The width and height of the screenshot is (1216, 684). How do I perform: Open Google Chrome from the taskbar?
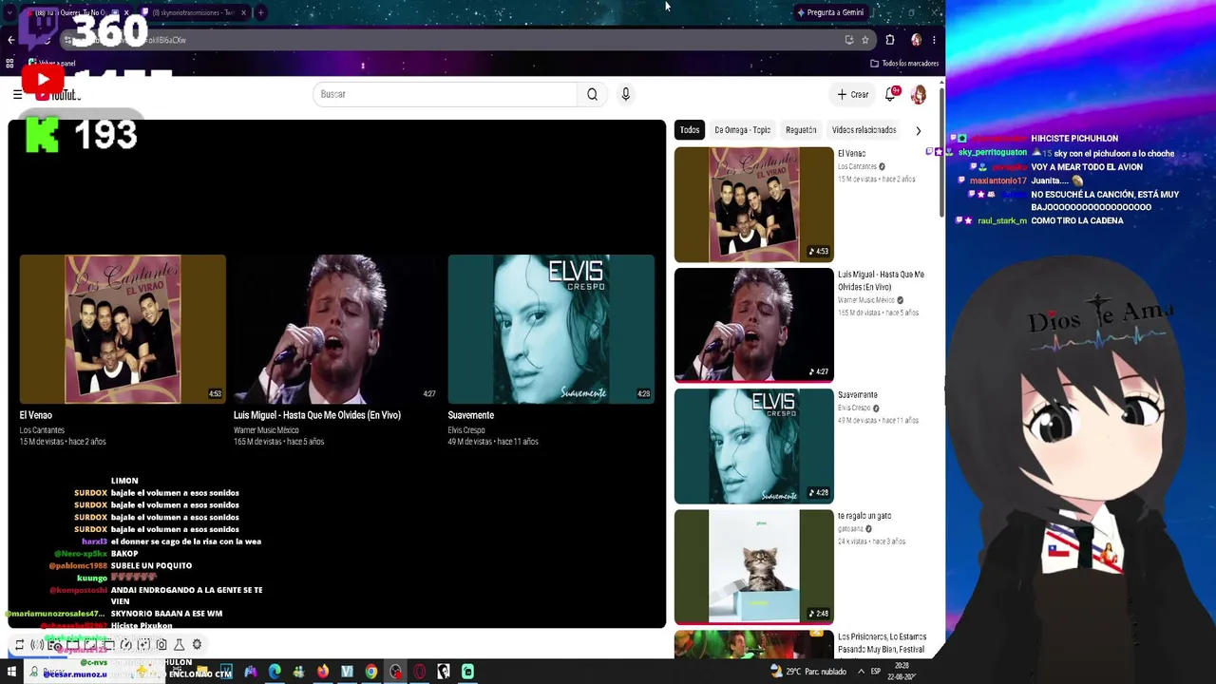[x=370, y=673]
